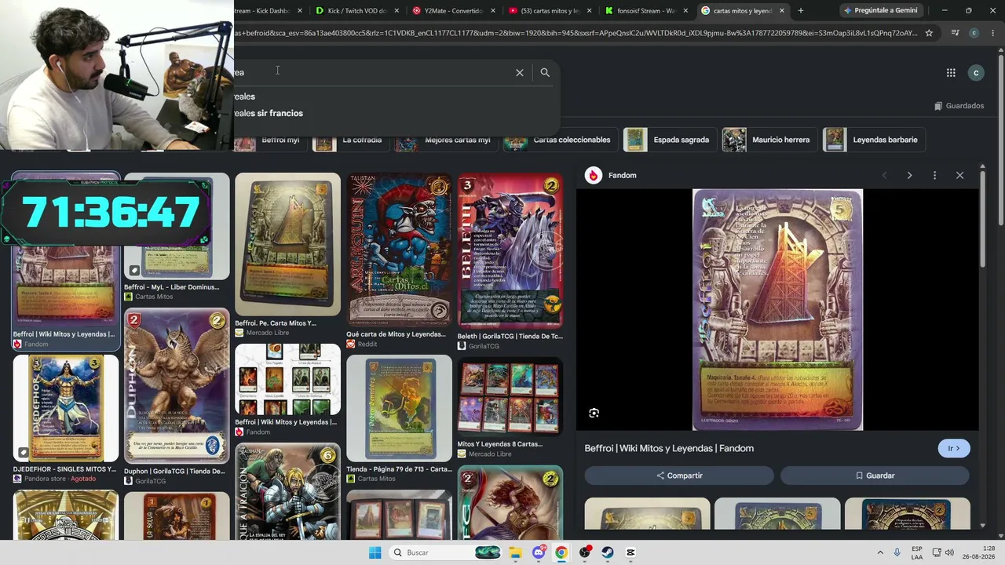
Task: Click Pregúntale a Gemini button
Action: click(x=880, y=11)
